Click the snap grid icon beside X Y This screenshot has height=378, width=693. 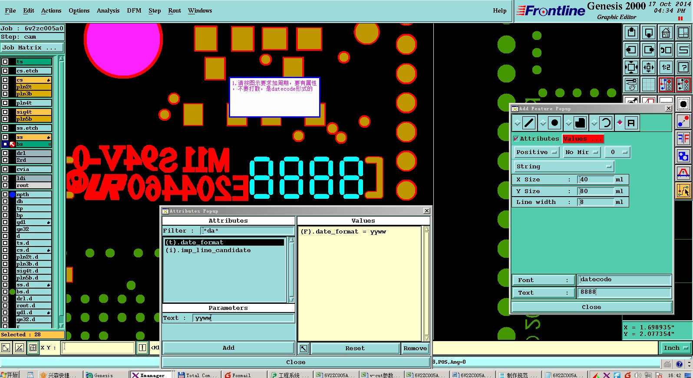pyautogui.click(x=33, y=348)
